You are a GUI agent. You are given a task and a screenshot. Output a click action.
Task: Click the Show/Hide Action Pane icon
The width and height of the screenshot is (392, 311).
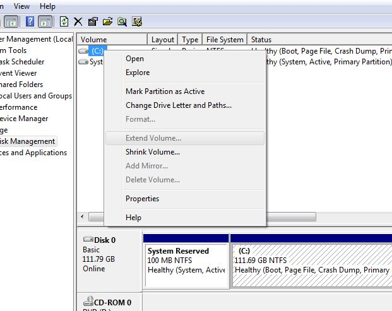(45, 21)
